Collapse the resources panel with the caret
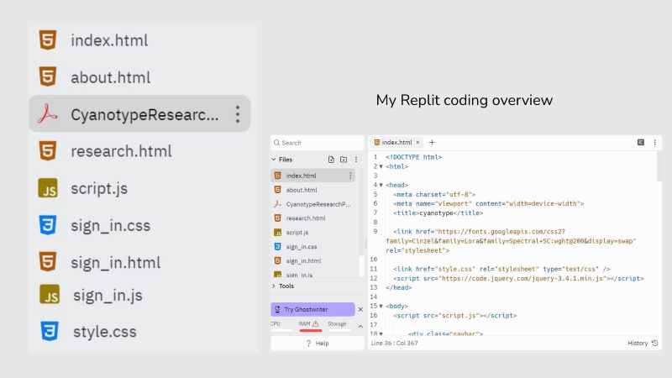The image size is (672, 378). [x=360, y=327]
